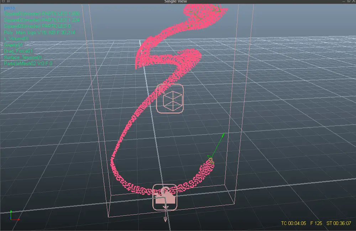This screenshot has height=231, width=356.
Task: Click the Gravity01 overlay label
Action: click(14, 45)
